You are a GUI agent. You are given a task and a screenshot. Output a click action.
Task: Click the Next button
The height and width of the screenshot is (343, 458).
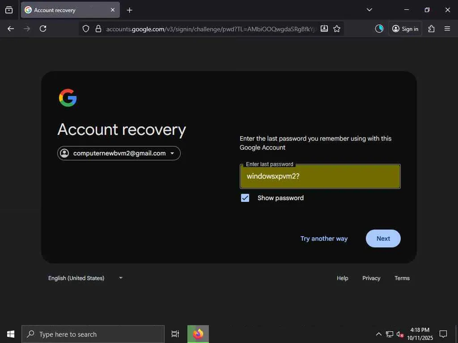pos(383,238)
